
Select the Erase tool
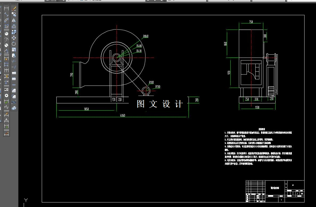coord(14,9)
